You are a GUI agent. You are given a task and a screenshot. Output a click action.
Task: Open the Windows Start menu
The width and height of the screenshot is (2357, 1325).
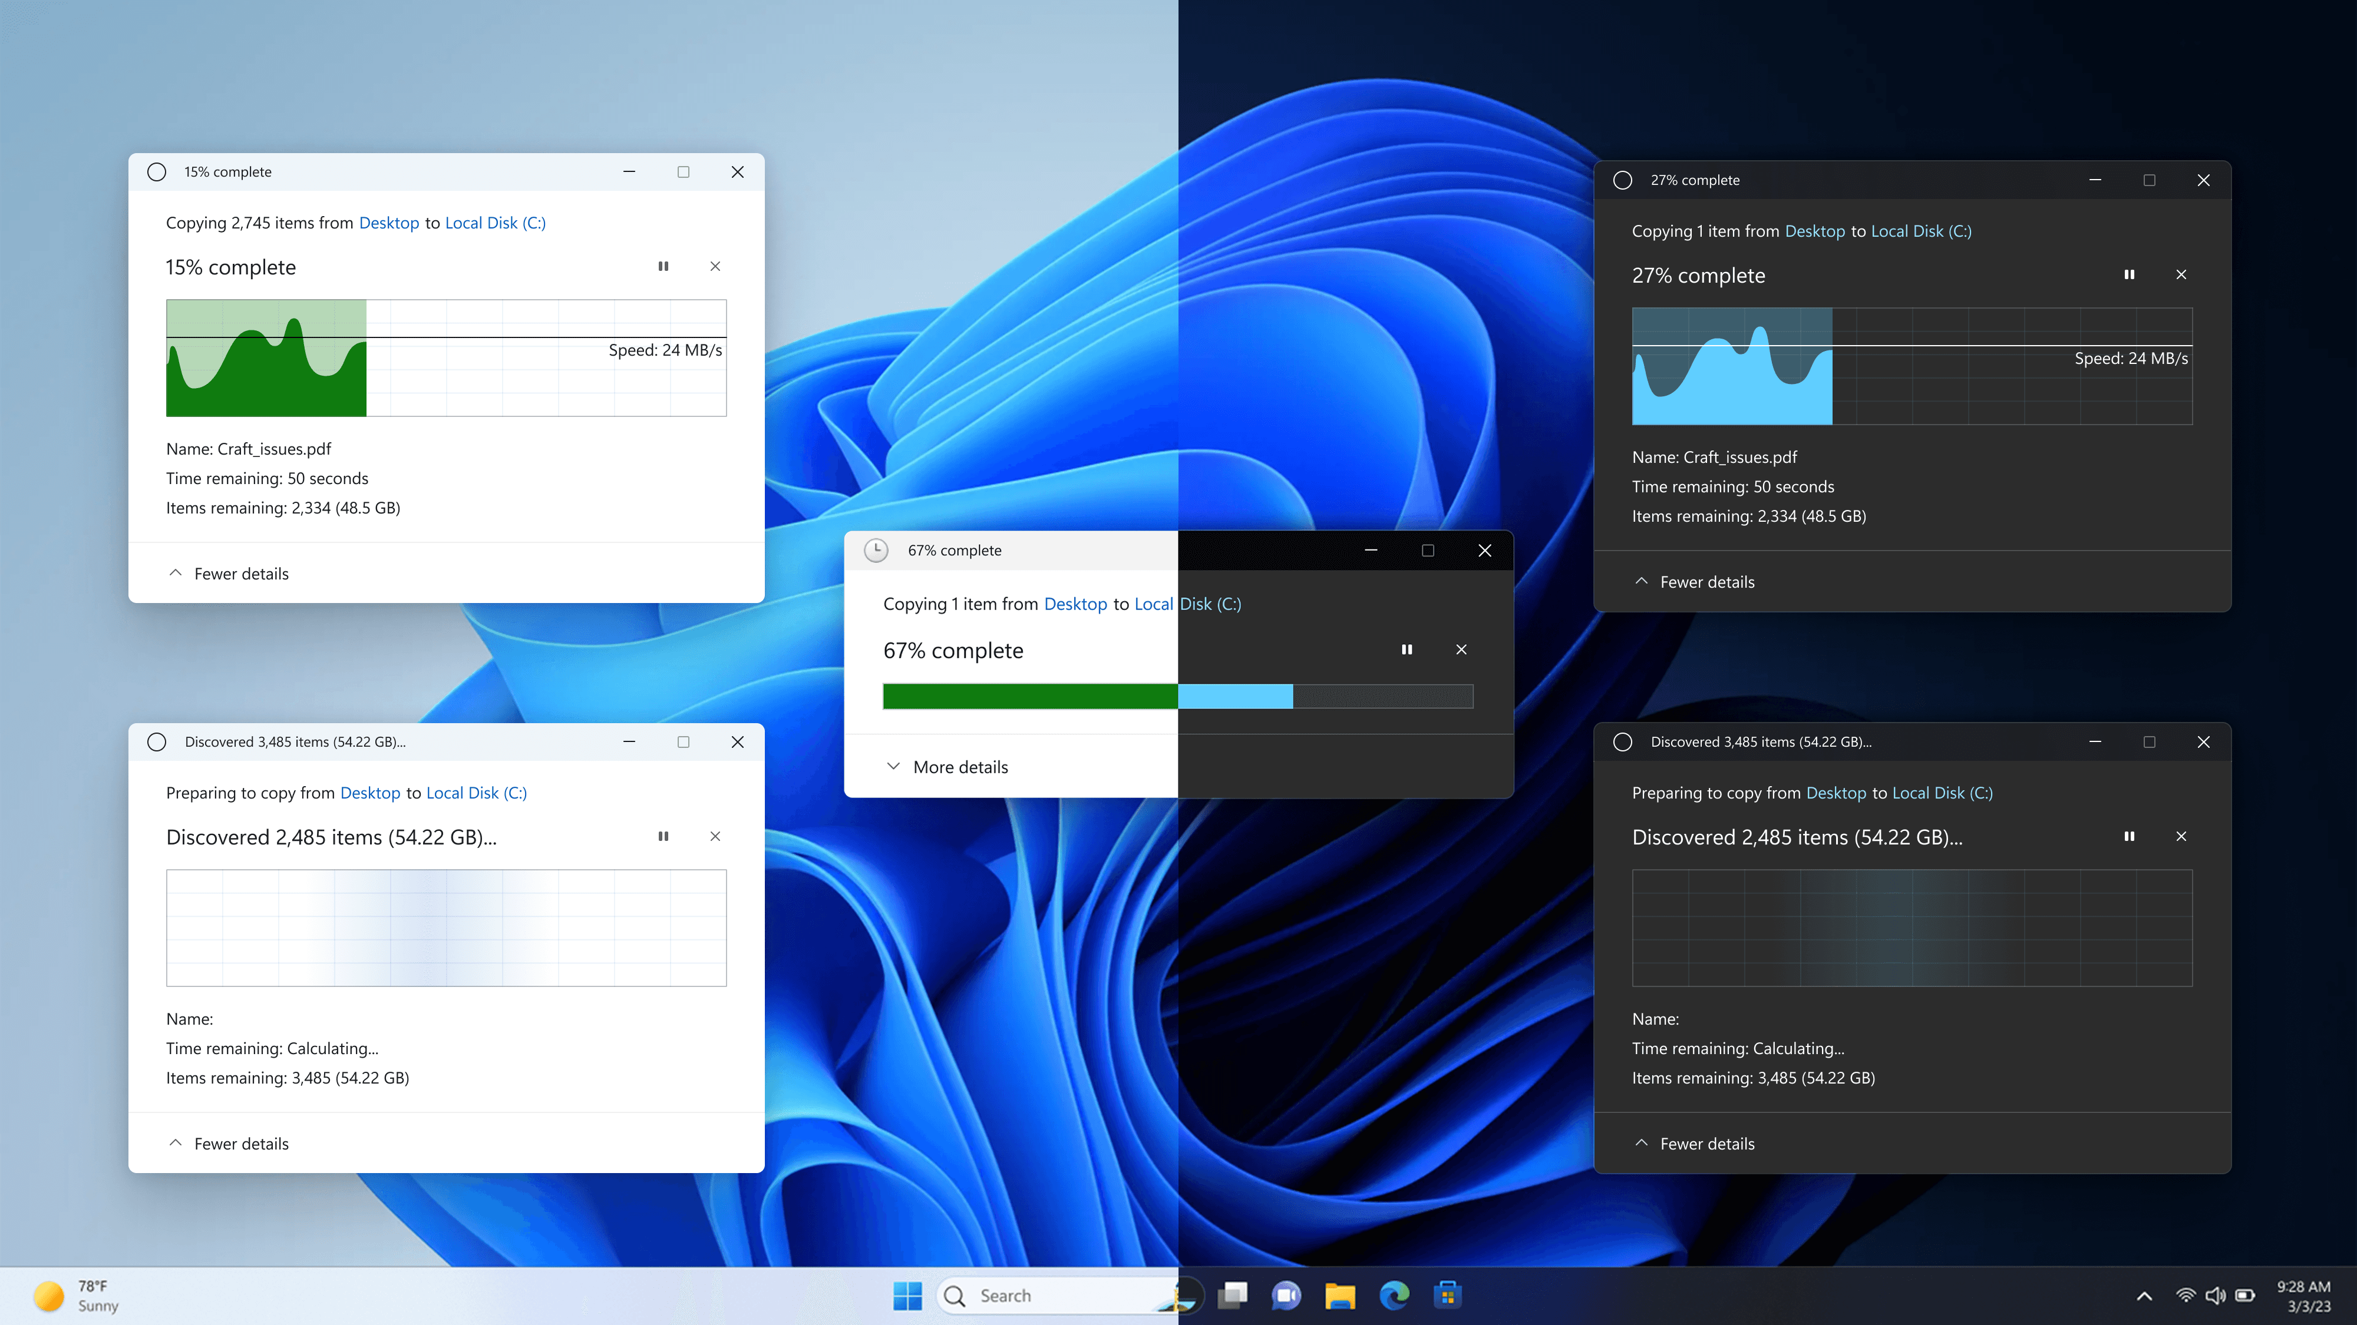[907, 1295]
